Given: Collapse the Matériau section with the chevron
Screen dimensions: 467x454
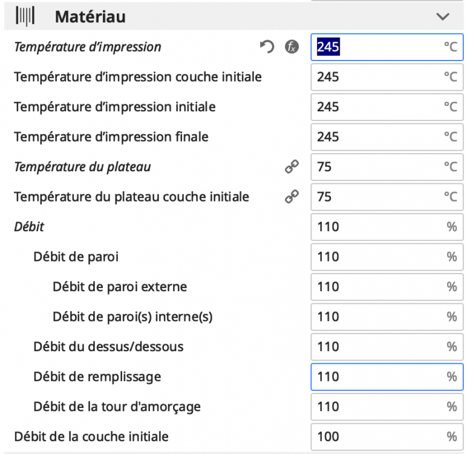Looking at the screenshot, I should [x=443, y=17].
